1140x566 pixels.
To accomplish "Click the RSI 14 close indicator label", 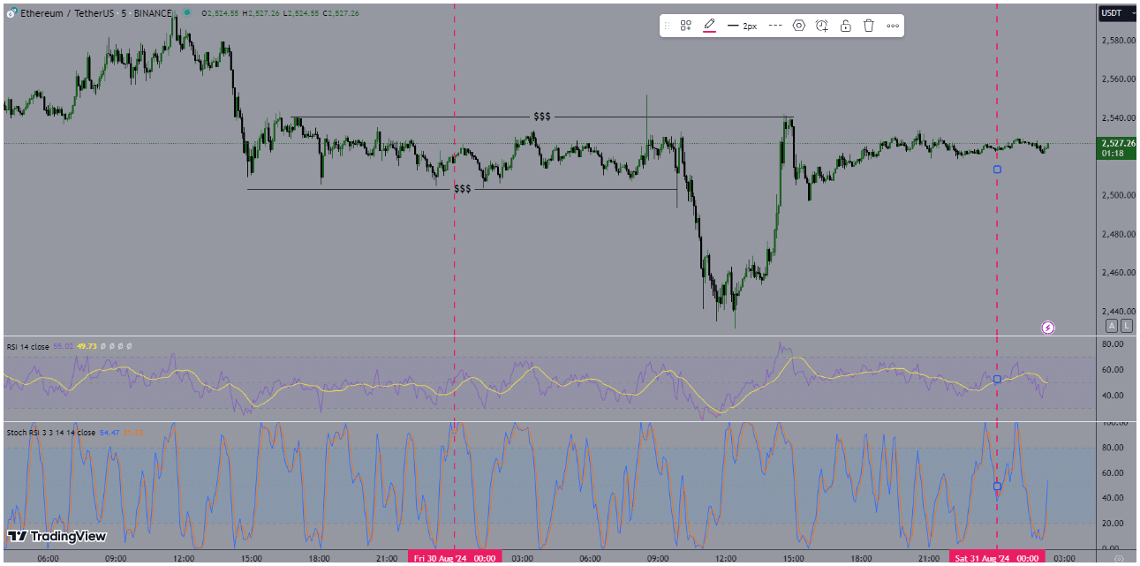I will tap(27, 347).
